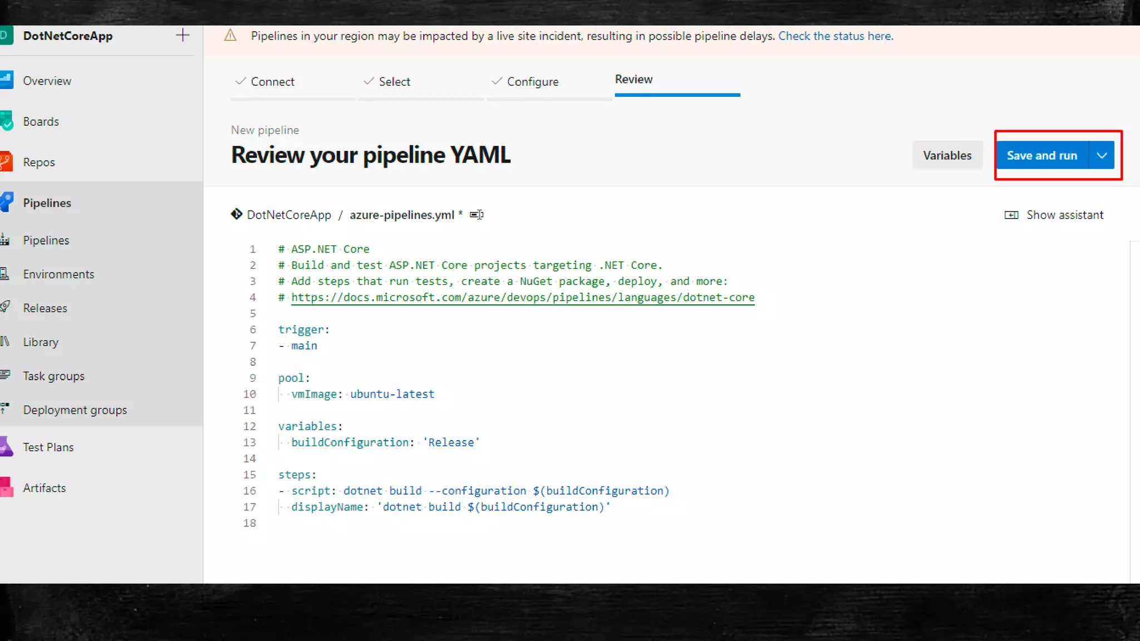This screenshot has height=641, width=1140.
Task: Select the Review step tab
Action: pos(634,80)
